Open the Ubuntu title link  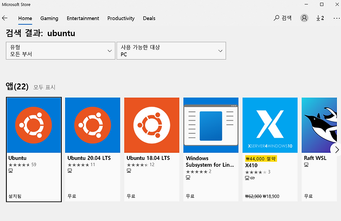(17, 158)
